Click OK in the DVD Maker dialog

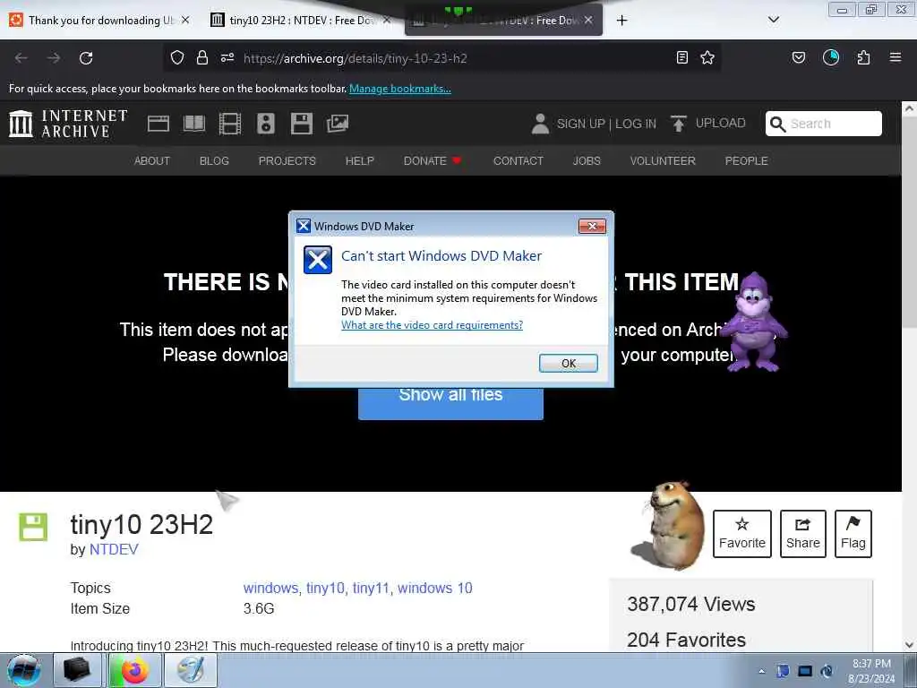point(569,364)
